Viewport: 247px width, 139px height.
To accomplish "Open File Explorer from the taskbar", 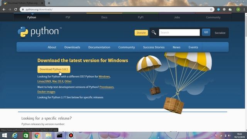I will [x=49, y=136].
